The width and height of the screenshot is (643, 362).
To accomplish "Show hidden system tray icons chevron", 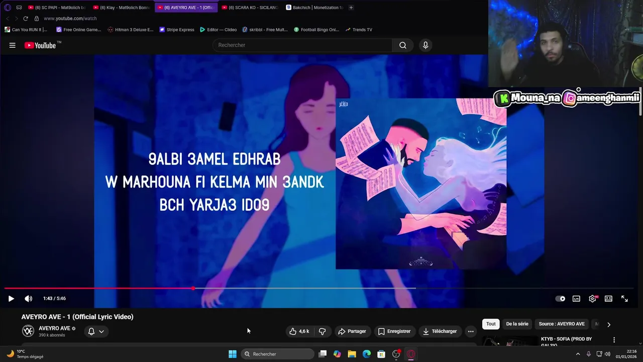I will (578, 354).
